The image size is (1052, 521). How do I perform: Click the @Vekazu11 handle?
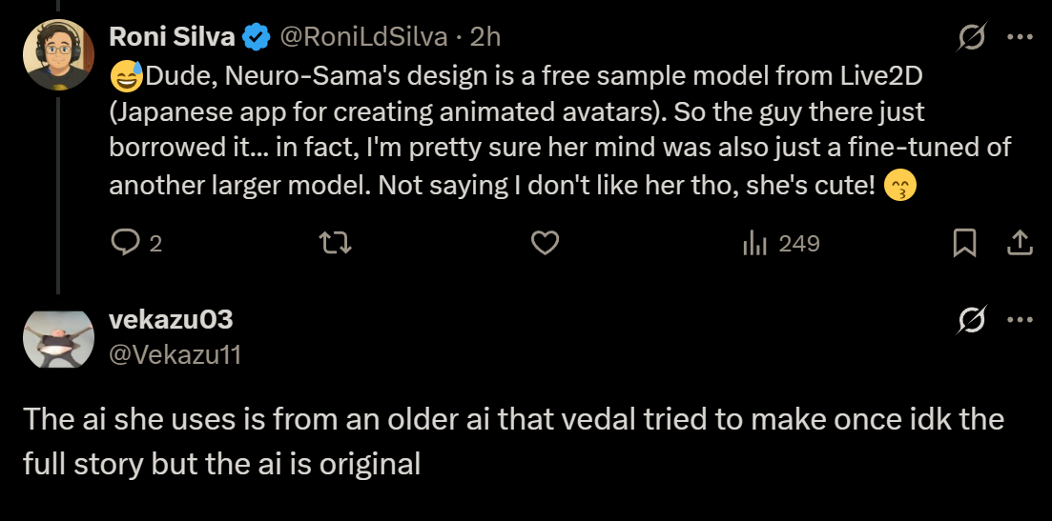pos(175,355)
